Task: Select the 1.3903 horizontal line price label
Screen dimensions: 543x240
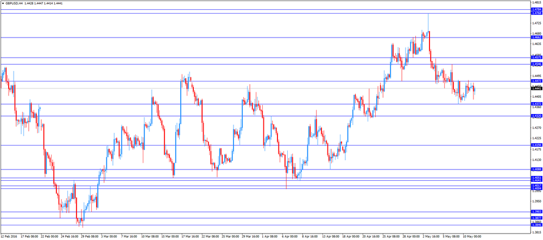Action: point(536,212)
